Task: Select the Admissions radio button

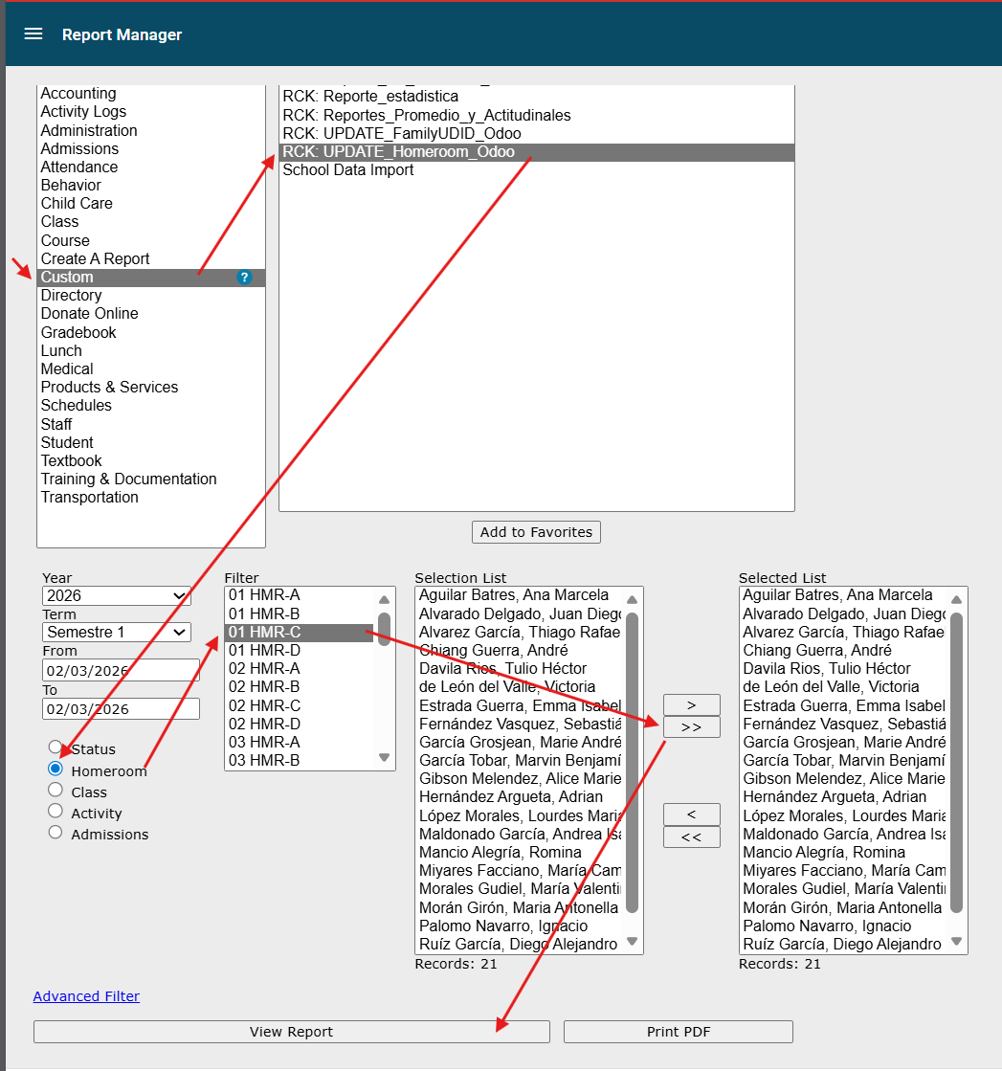Action: [56, 833]
